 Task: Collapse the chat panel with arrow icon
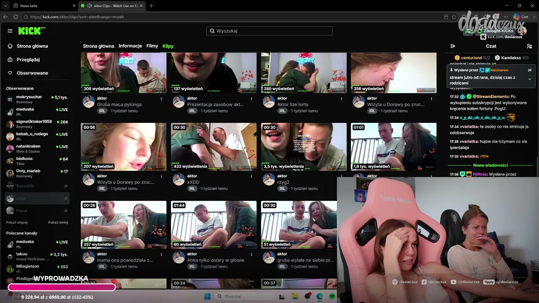453,46
